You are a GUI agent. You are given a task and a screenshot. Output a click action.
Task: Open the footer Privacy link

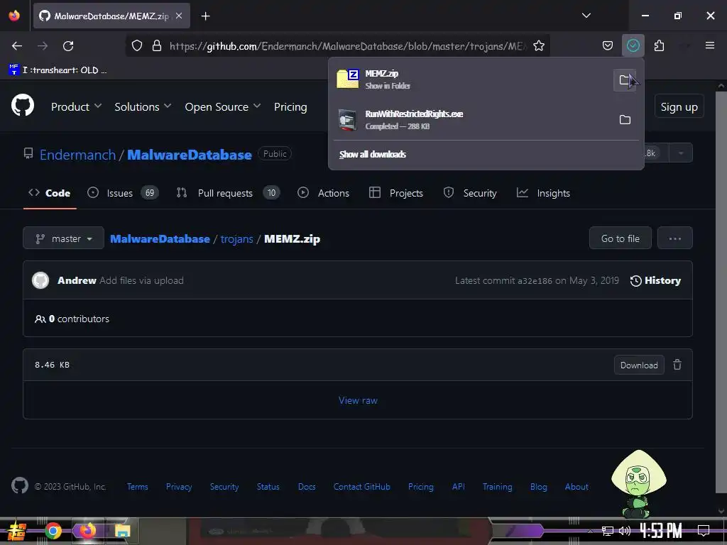click(178, 487)
